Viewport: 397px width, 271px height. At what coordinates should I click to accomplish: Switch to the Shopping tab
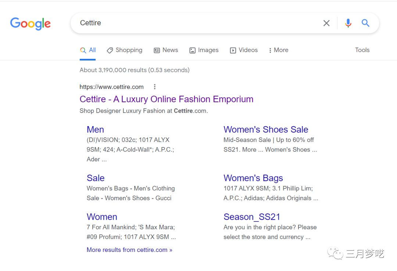pos(125,50)
